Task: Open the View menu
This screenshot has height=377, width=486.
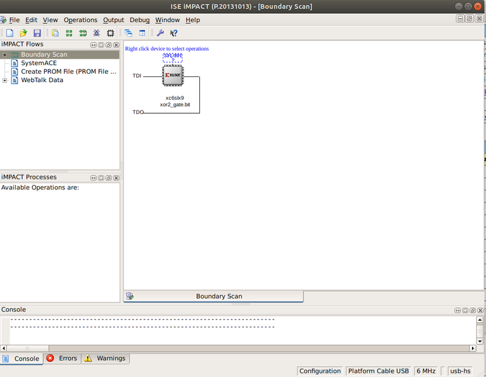Action: click(50, 20)
